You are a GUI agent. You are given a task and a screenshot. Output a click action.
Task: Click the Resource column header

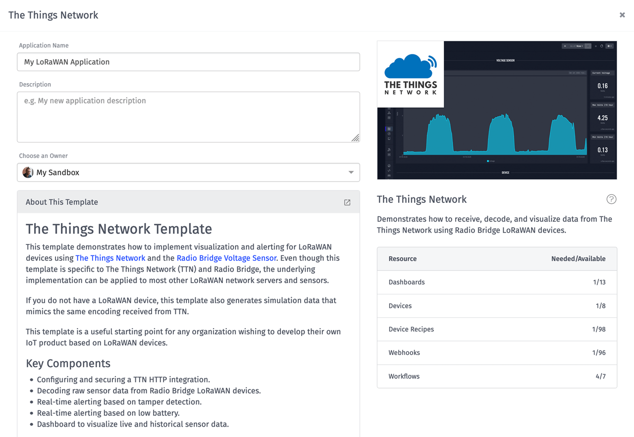click(402, 259)
